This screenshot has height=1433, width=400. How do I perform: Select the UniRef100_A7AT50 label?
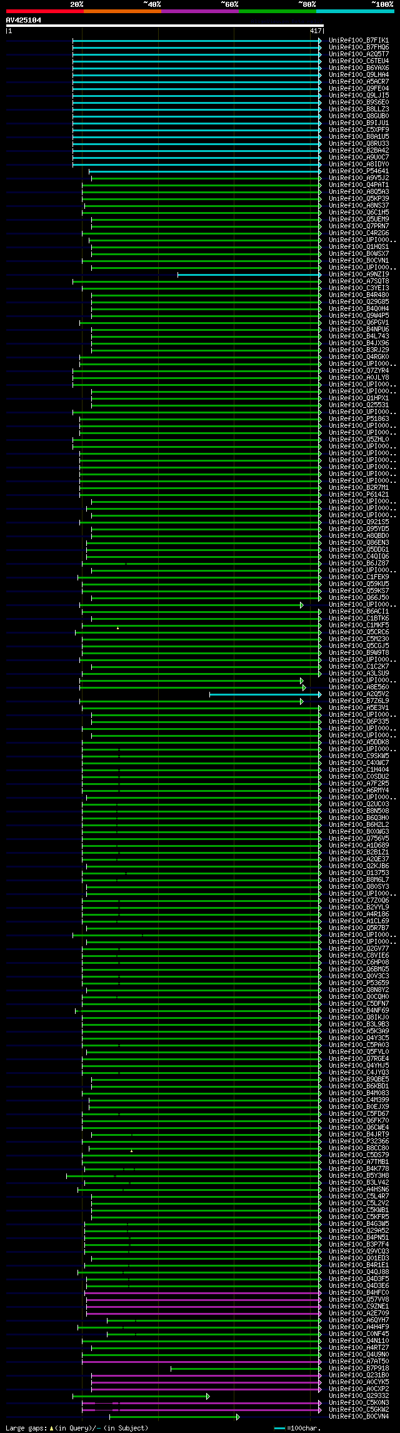[359, 1362]
